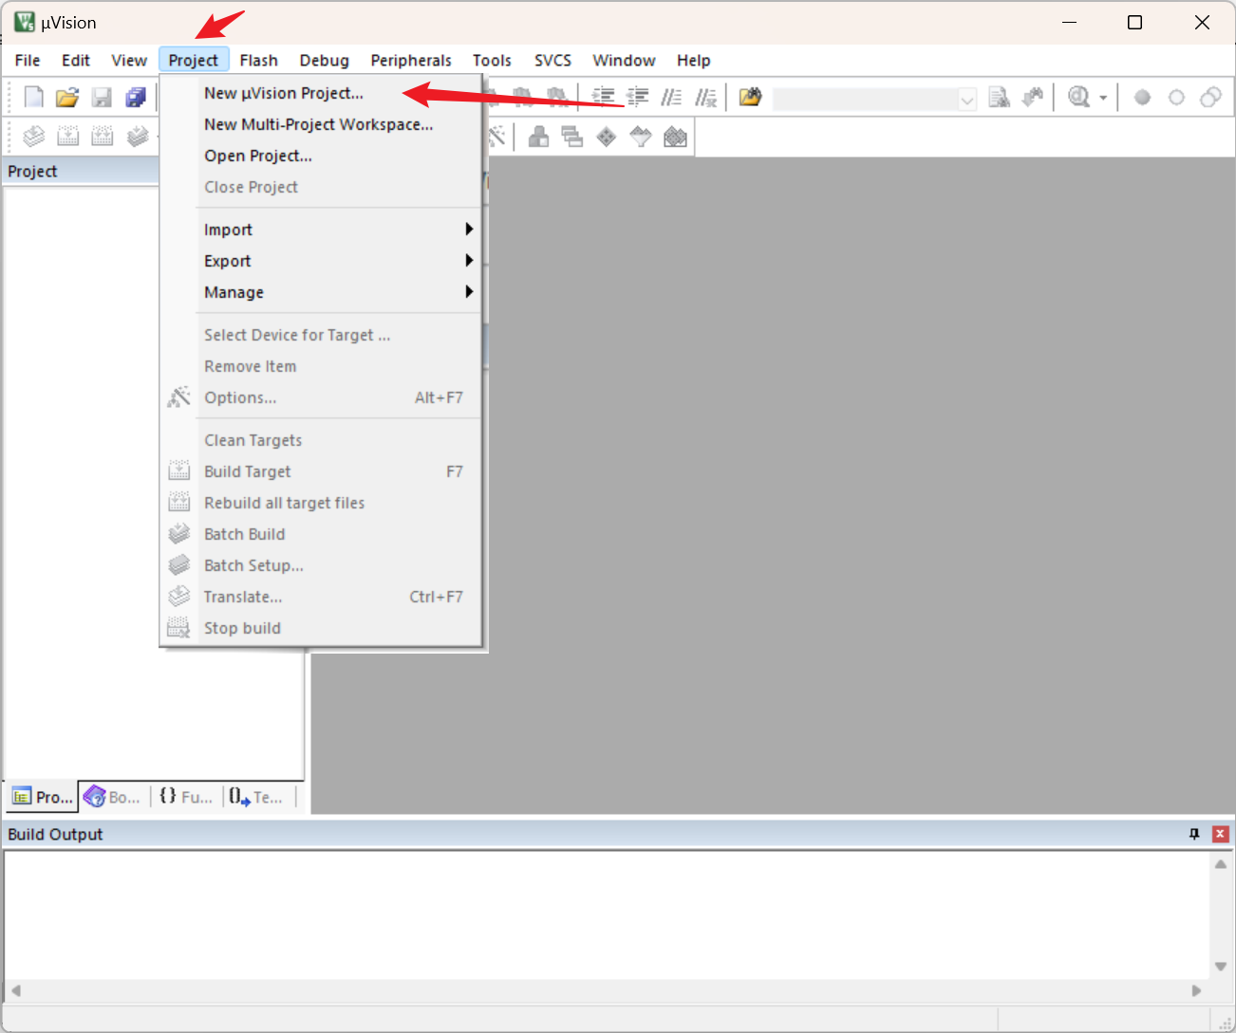Switch to the Te... templates tab

click(x=257, y=797)
